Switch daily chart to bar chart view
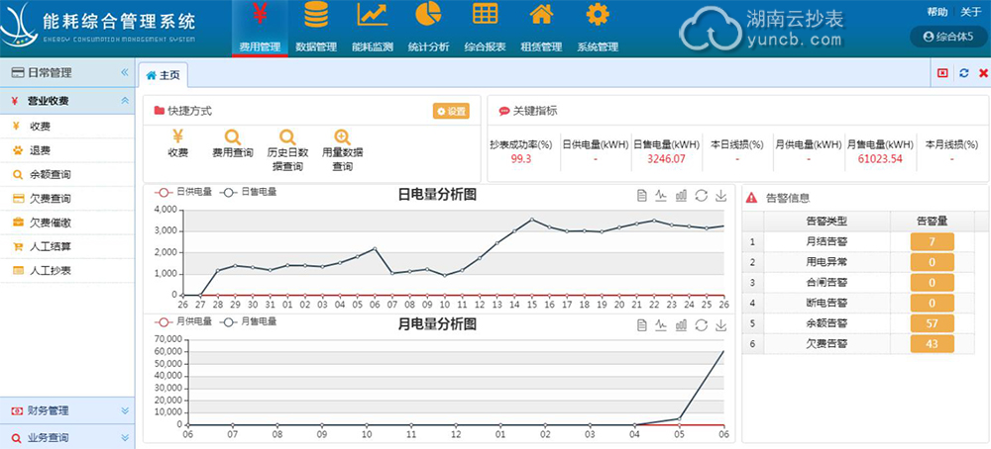Viewport: 991px width, 449px height. point(681,196)
